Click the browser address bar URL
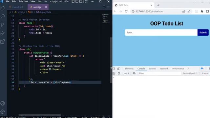Image resolution: width=210 pixels, height=118 pixels. (x=150, y=11)
